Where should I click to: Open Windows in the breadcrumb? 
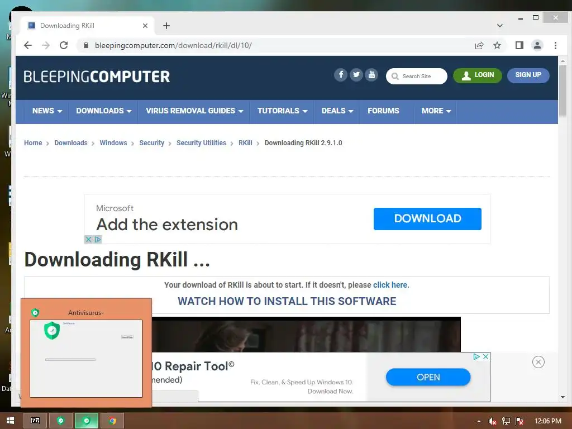pos(113,143)
